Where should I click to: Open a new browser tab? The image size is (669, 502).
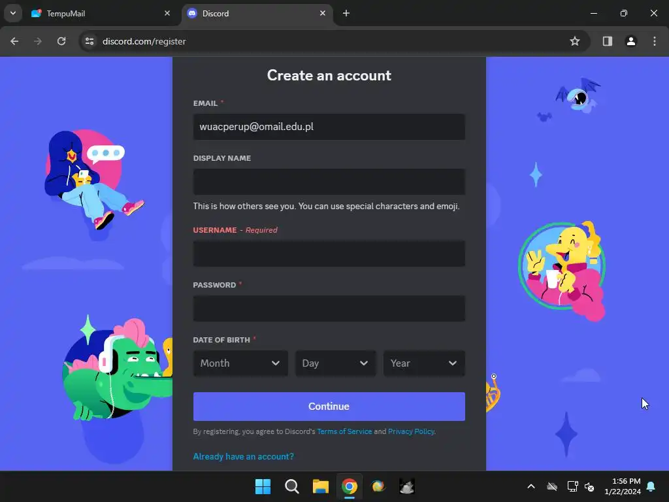[x=346, y=13]
